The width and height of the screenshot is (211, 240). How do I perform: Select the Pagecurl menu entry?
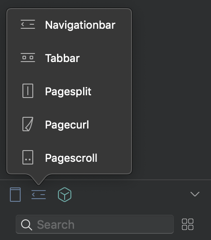69,124
